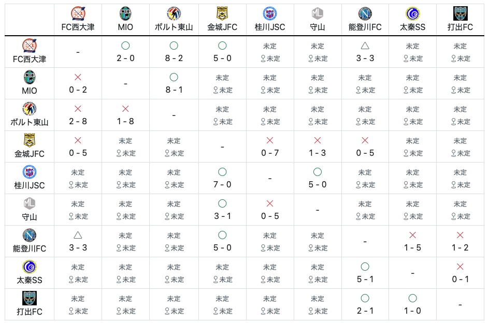489x323 pixels.
Task: Click 桂川JSC logo in left column
Action: click(30, 172)
